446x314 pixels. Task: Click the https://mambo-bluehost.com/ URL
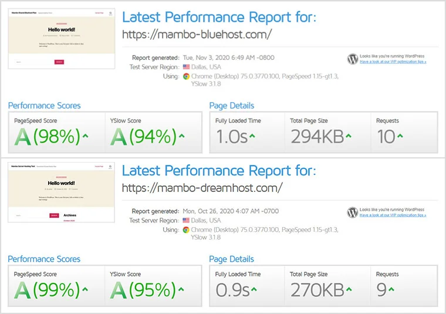[x=197, y=35]
